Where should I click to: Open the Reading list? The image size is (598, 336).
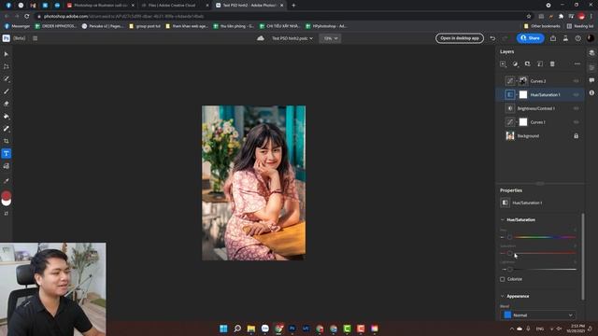pos(579,26)
